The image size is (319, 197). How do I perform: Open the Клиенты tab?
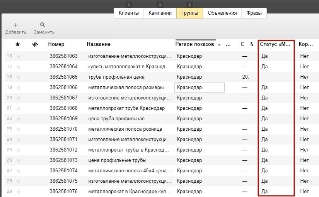[x=129, y=13]
